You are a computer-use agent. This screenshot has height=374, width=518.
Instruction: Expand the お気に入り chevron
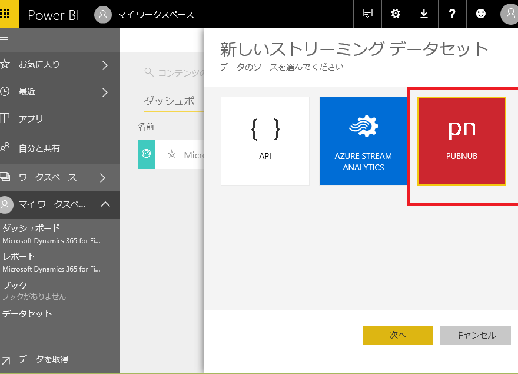point(105,65)
